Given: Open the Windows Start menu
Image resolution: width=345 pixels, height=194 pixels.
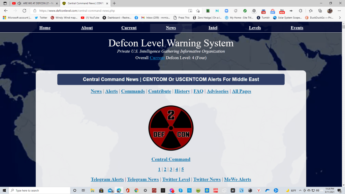Looking at the screenshot, I should click(4, 190).
